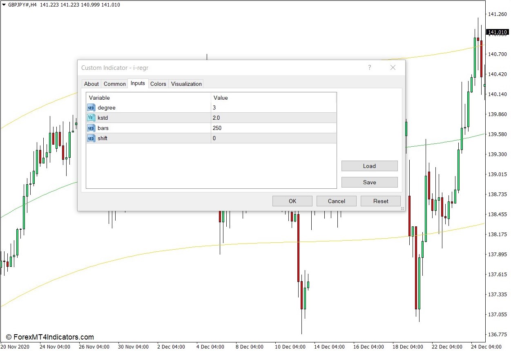Click the 139.580 price scale label
The width and height of the screenshot is (511, 351).
[498, 134]
